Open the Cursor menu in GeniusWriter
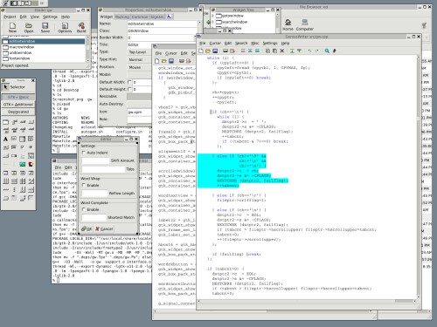The height and width of the screenshot is (327, 437). 215,44
